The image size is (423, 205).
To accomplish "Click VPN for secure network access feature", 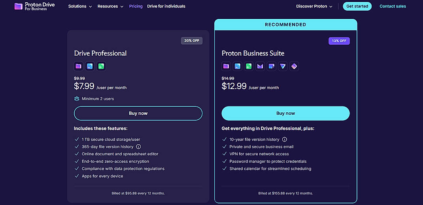I will tap(259, 154).
